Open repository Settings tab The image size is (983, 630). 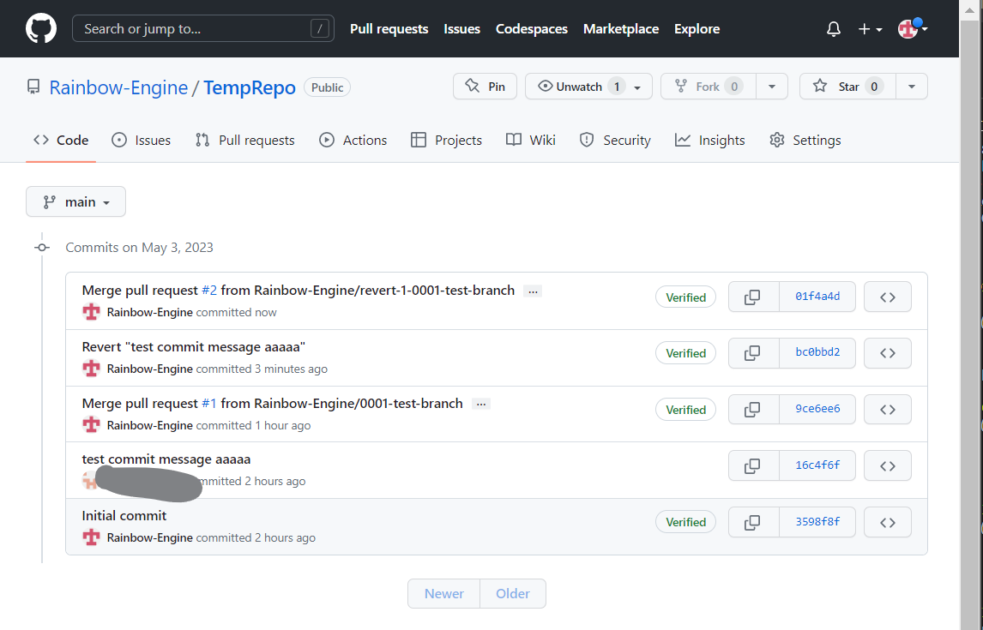coord(805,141)
